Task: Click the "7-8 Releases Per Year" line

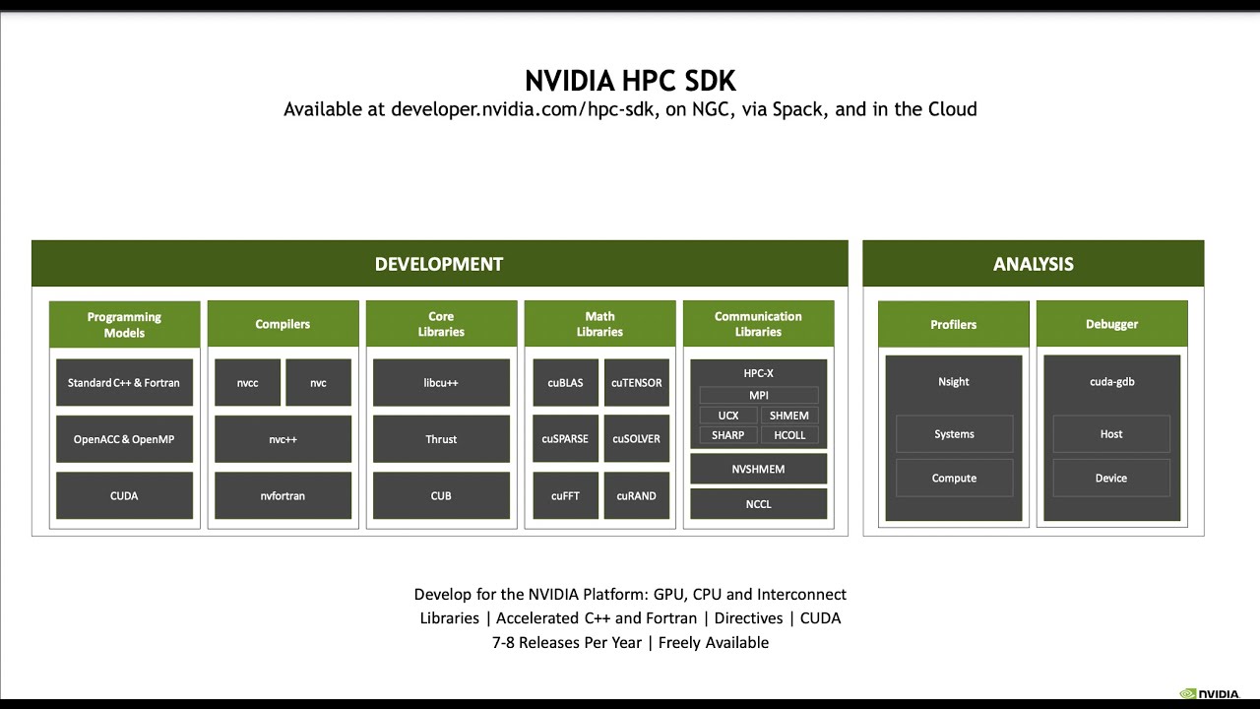Action: (x=630, y=642)
